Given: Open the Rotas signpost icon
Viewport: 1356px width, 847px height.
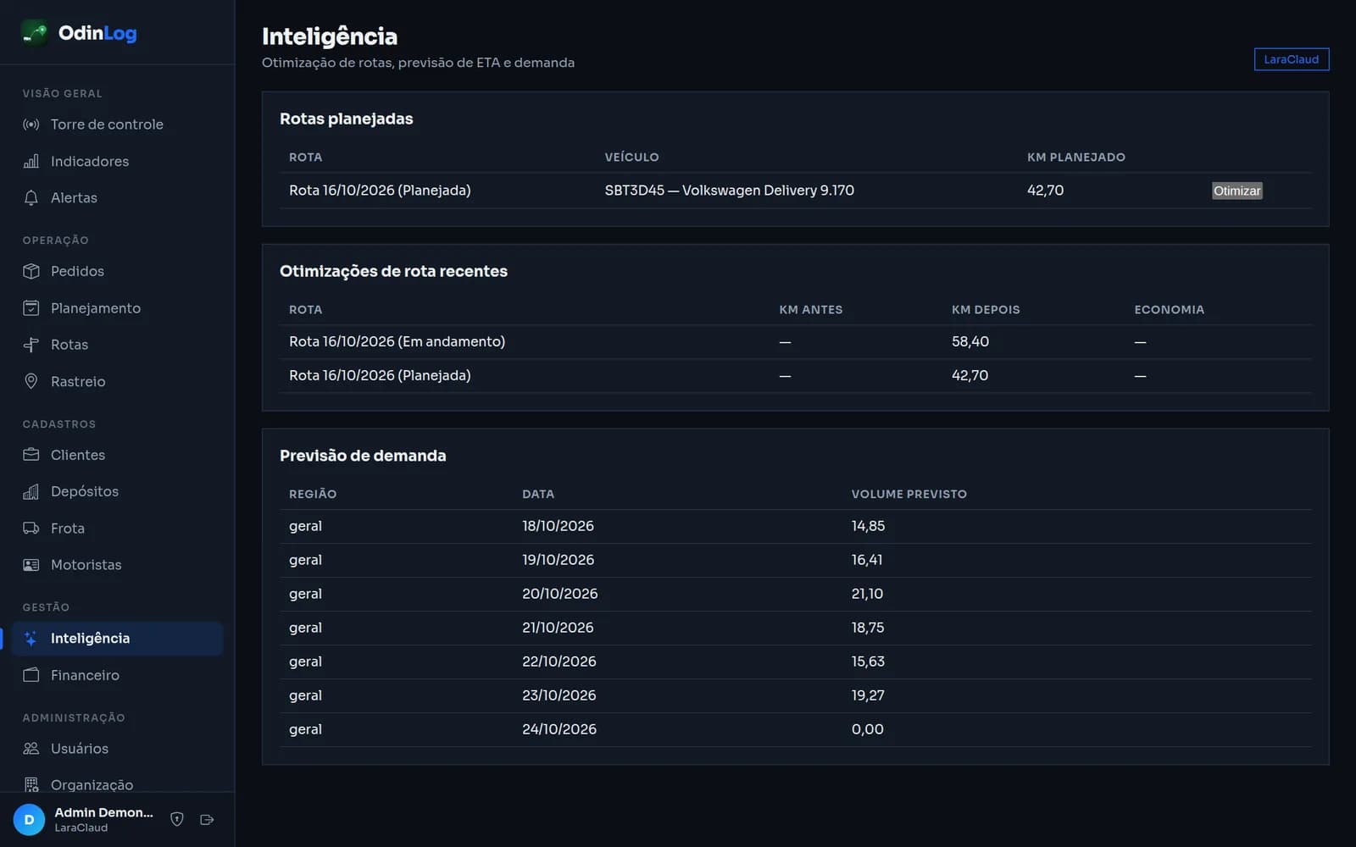Looking at the screenshot, I should 31,345.
